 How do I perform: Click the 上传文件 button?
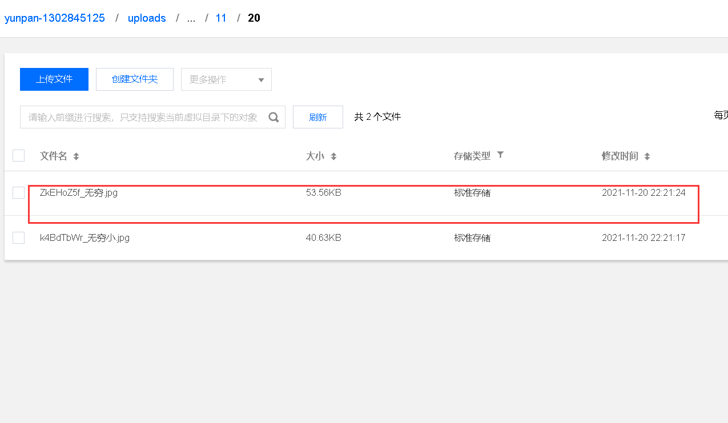tap(54, 79)
